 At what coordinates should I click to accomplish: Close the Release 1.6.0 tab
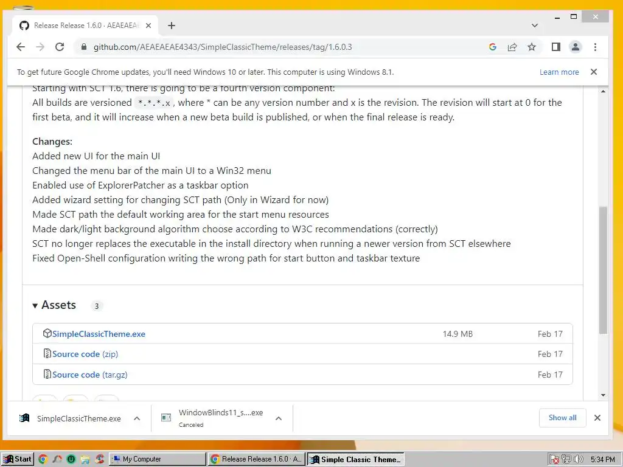(x=148, y=26)
